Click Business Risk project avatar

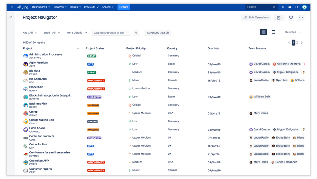[x=25, y=105]
